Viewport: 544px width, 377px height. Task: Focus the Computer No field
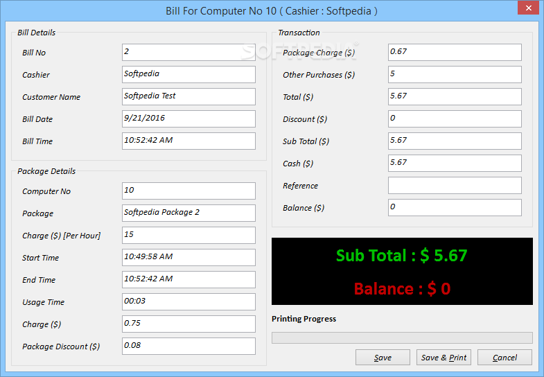coord(188,191)
